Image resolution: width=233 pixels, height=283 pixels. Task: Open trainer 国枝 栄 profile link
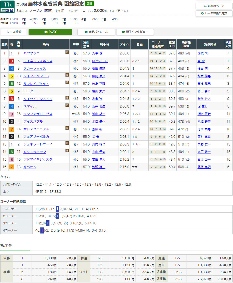(202, 53)
